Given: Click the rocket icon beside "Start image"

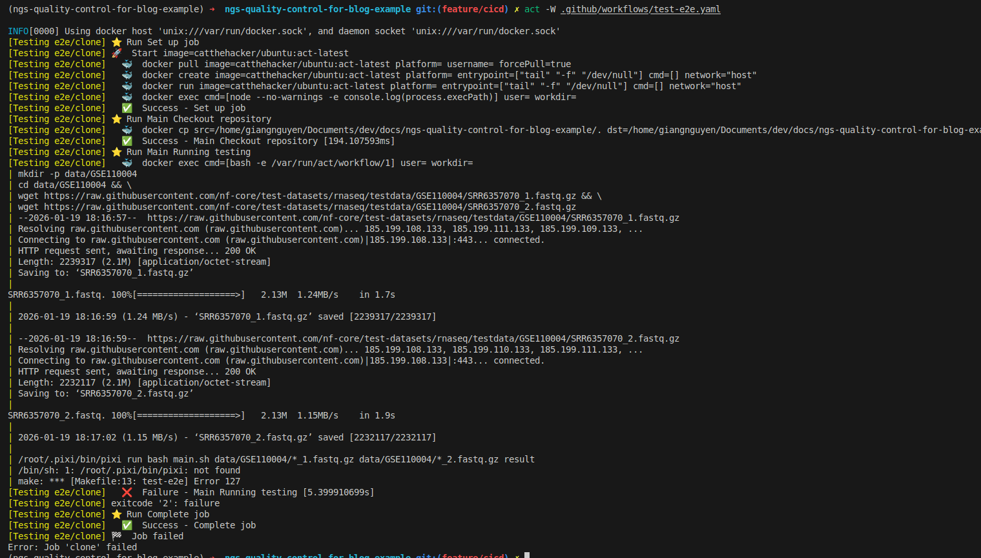Looking at the screenshot, I should (116, 53).
